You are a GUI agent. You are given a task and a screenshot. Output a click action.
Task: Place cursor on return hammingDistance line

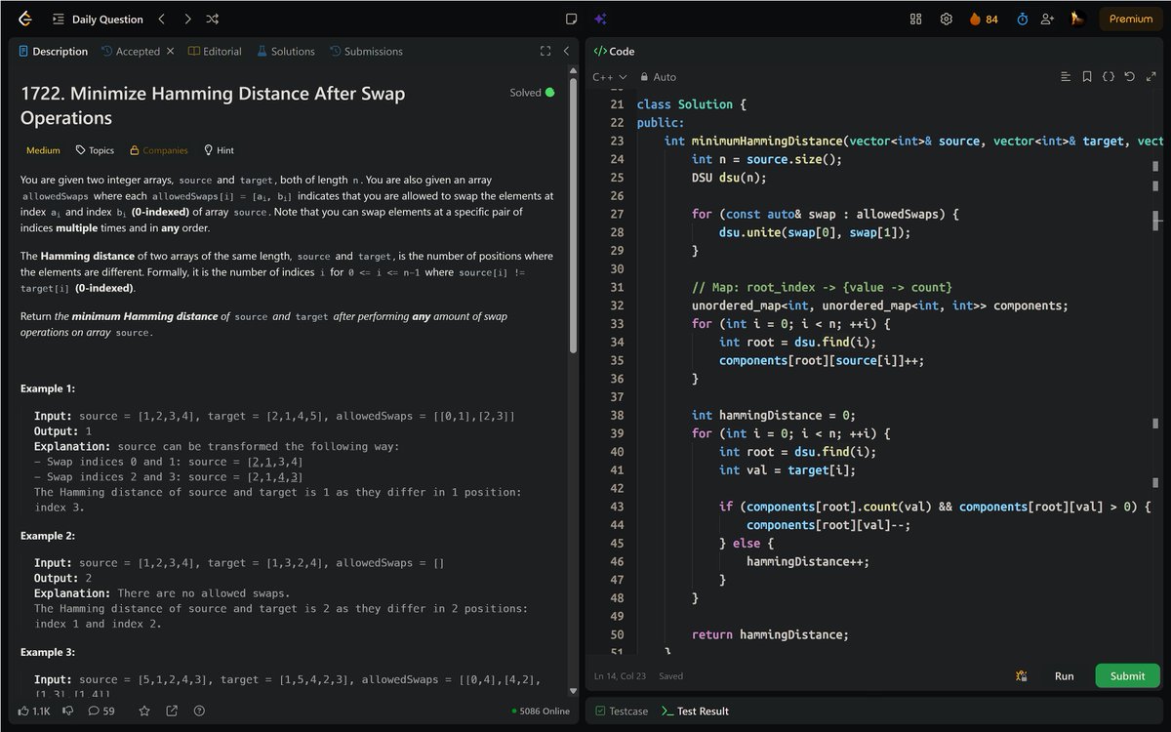click(770, 634)
